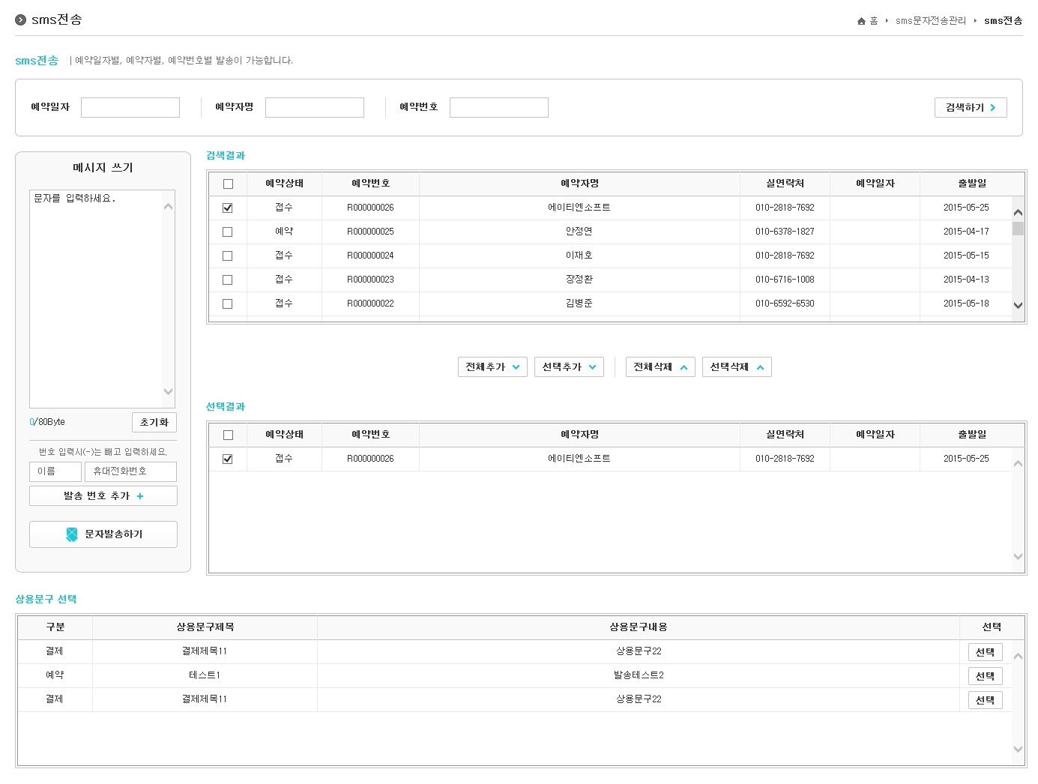1038x784 pixels.
Task: Click 선택추가 down-chevron button
Action: (x=569, y=367)
